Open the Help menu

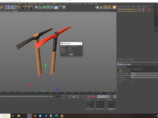click(96, 4)
